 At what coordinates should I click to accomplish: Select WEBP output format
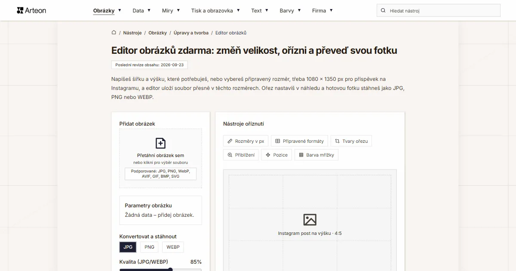tap(173, 247)
